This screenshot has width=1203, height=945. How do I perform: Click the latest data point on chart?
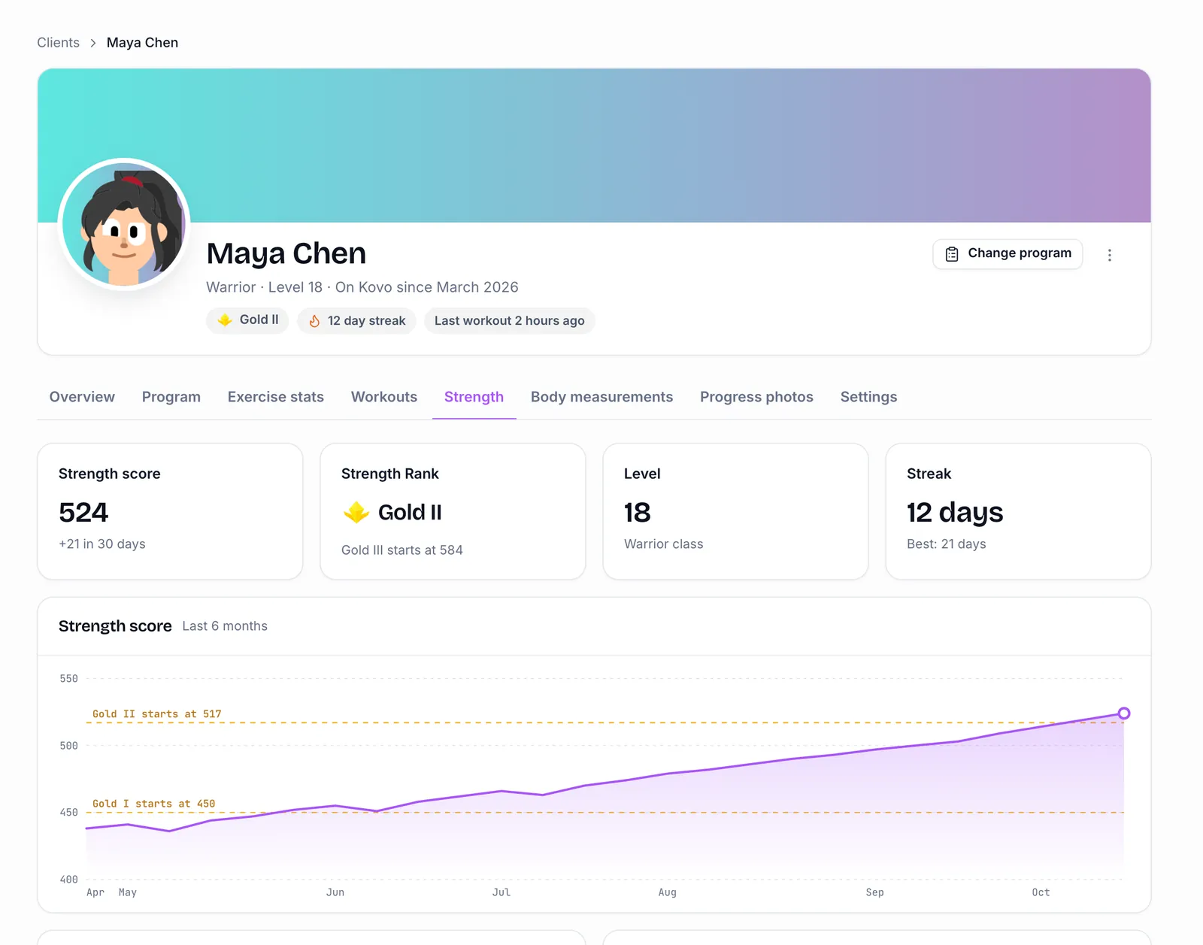(1123, 713)
